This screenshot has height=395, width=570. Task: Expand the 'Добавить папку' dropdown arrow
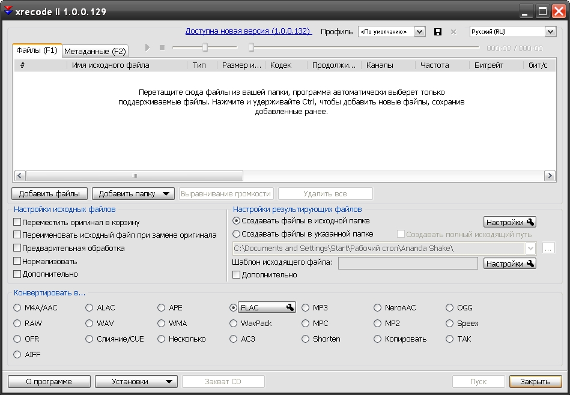pyautogui.click(x=166, y=194)
